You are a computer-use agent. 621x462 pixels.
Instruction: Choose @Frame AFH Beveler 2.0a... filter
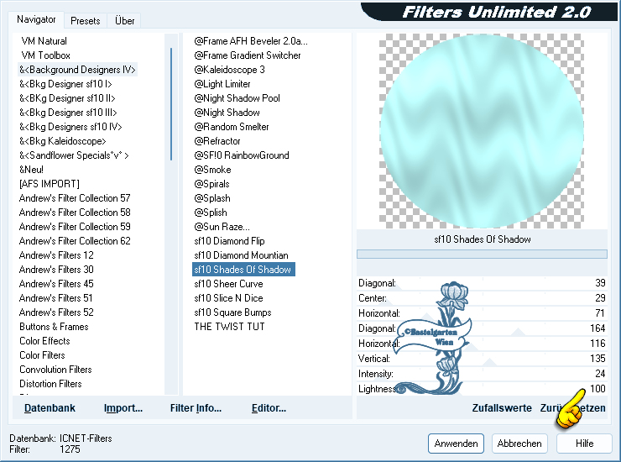251,41
